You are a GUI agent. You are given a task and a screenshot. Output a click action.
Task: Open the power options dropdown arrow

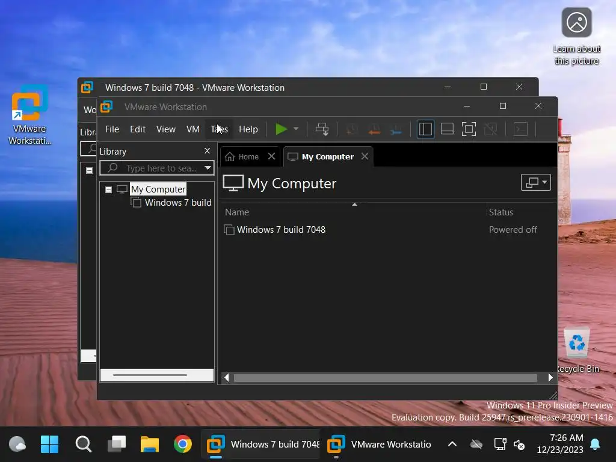pyautogui.click(x=296, y=129)
